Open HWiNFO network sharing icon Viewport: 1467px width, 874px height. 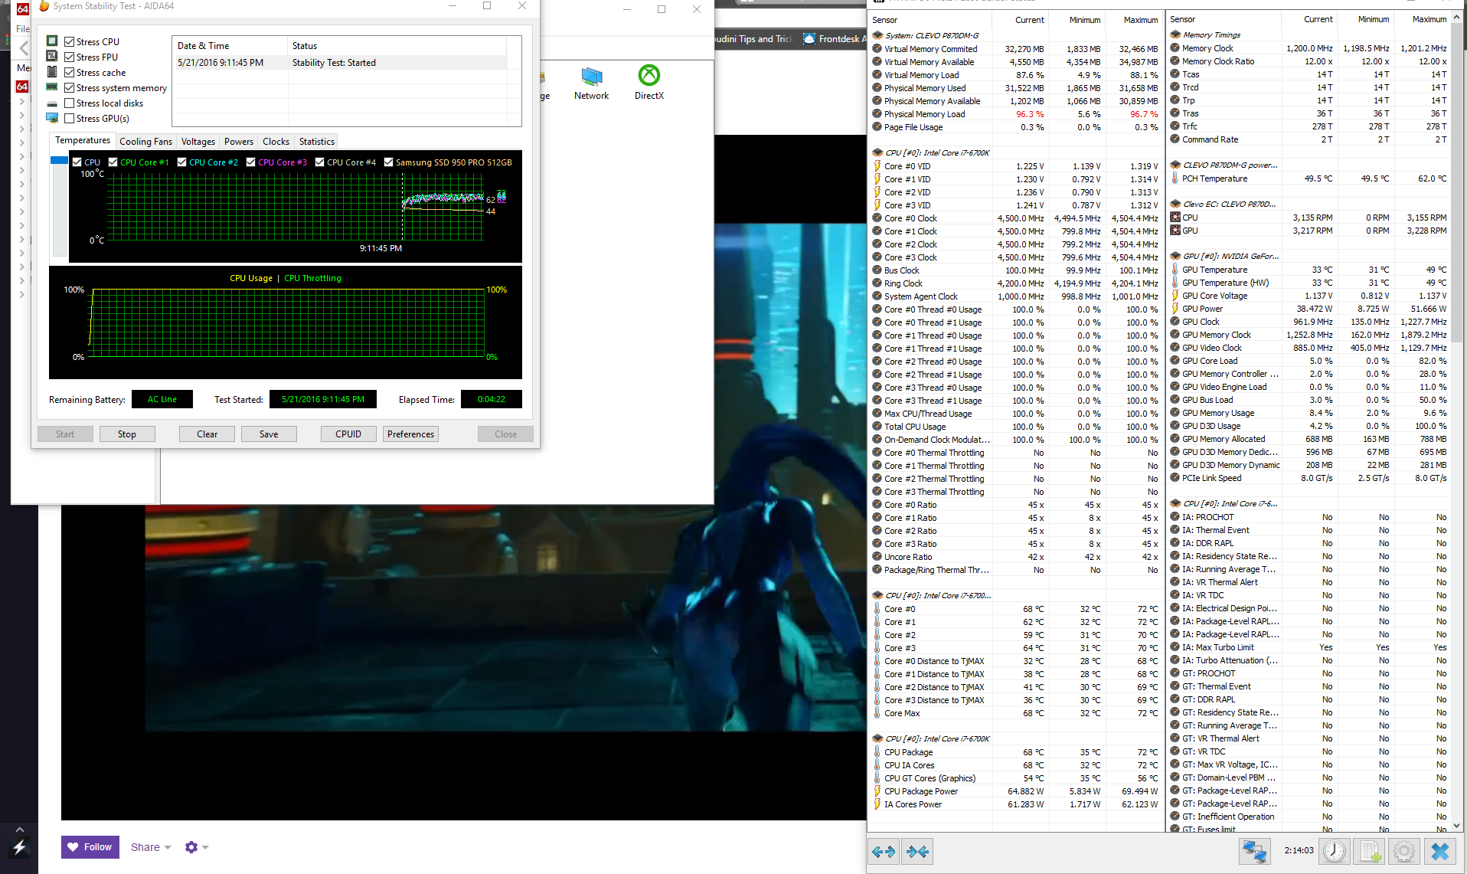pyautogui.click(x=1254, y=851)
